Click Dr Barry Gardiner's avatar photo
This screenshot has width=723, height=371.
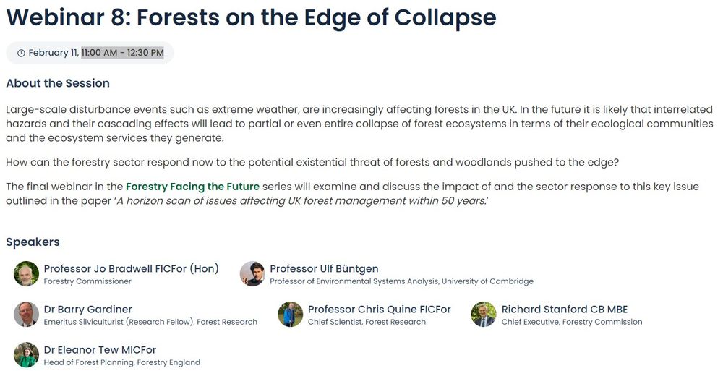tap(26, 315)
